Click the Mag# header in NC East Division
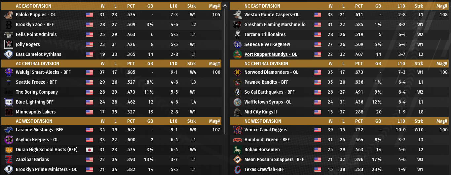Image resolution: width=451 pixels, height=175 pixels. click(443, 6)
